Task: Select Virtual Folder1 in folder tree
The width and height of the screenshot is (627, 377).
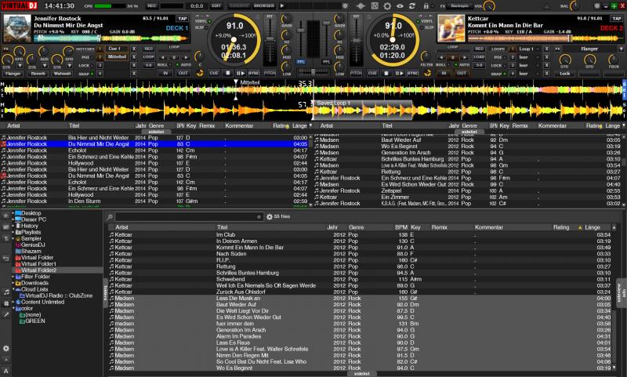Action: point(38,264)
